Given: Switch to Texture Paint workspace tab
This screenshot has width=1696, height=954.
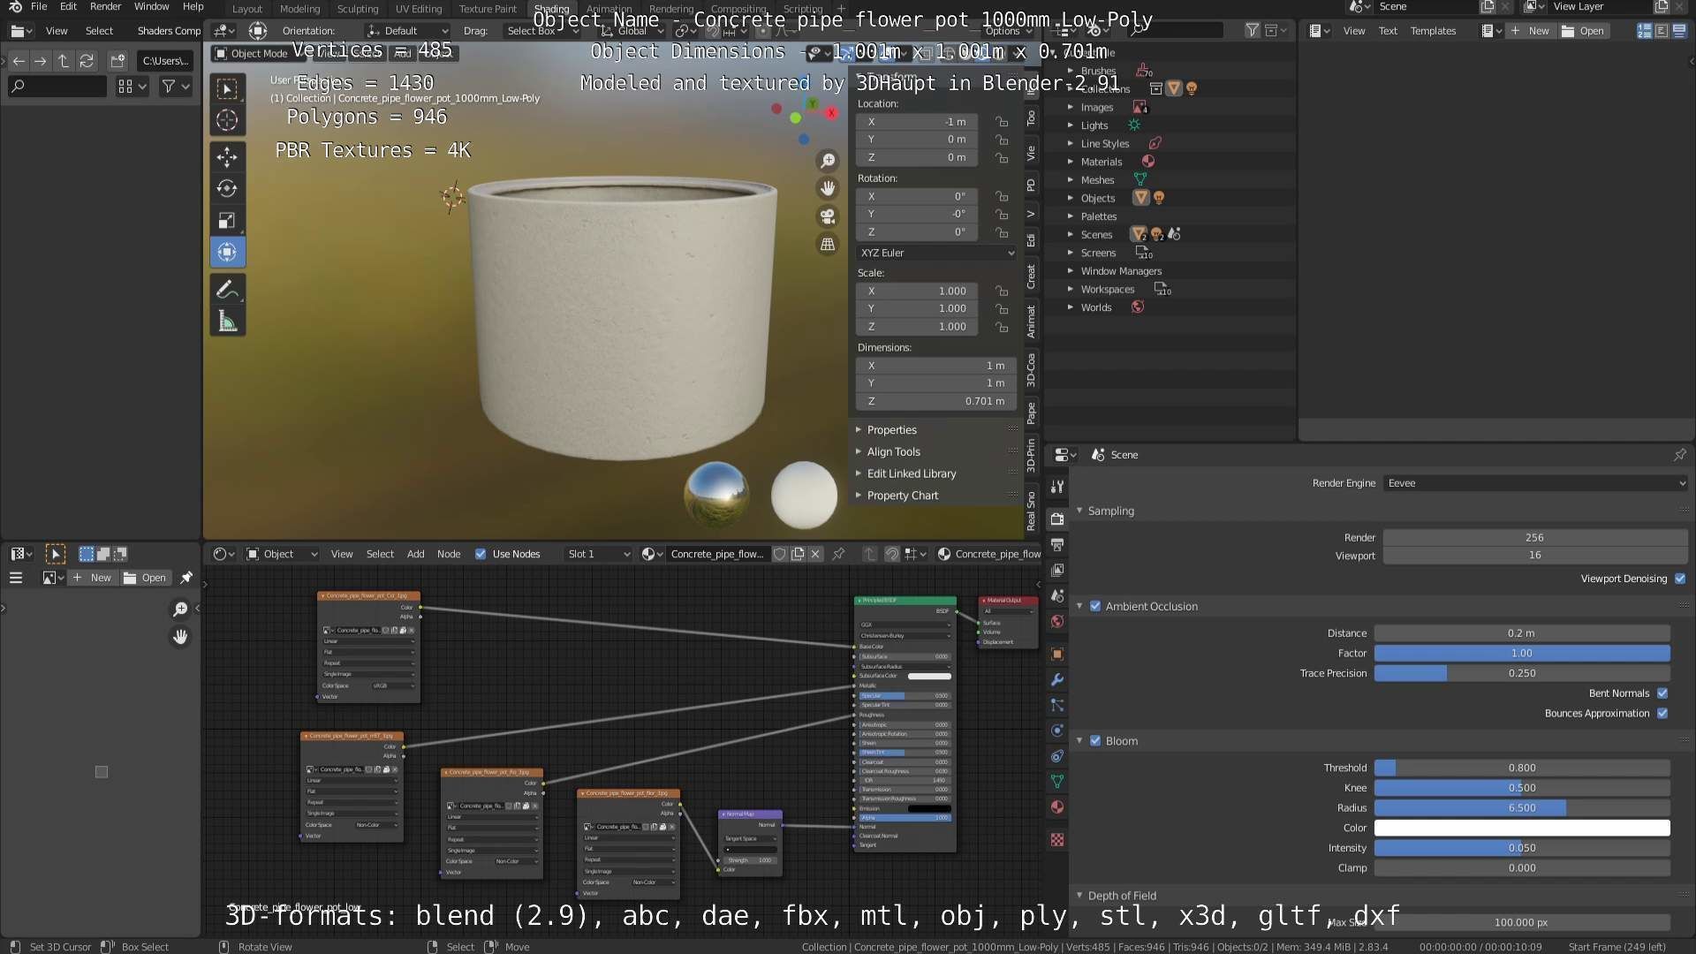Looking at the screenshot, I should (488, 9).
